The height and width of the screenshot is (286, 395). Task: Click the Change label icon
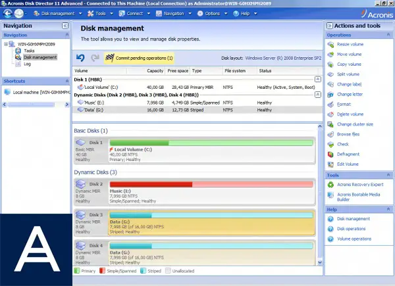[x=330, y=85]
